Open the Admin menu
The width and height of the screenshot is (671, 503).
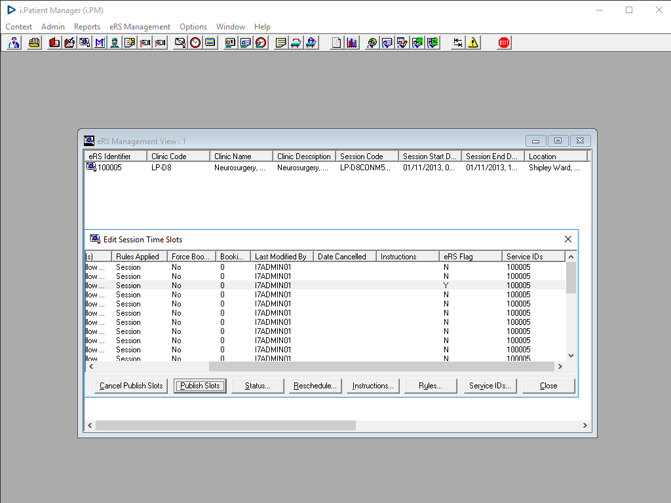point(53,26)
